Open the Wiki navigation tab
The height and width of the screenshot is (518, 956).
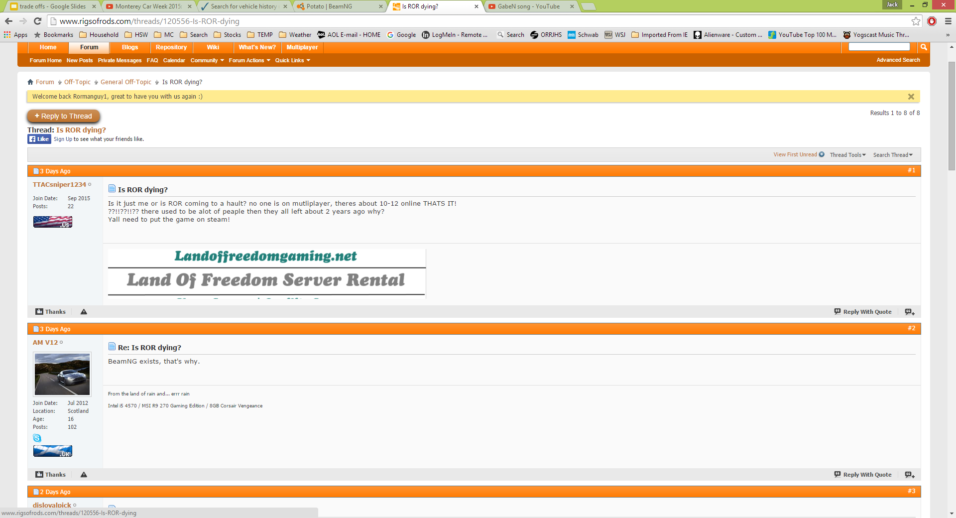(x=213, y=47)
